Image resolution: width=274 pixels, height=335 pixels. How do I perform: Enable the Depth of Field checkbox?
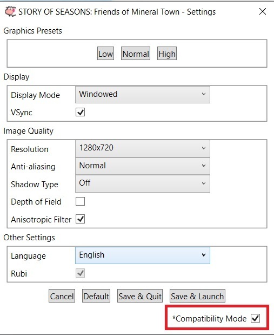click(80, 201)
